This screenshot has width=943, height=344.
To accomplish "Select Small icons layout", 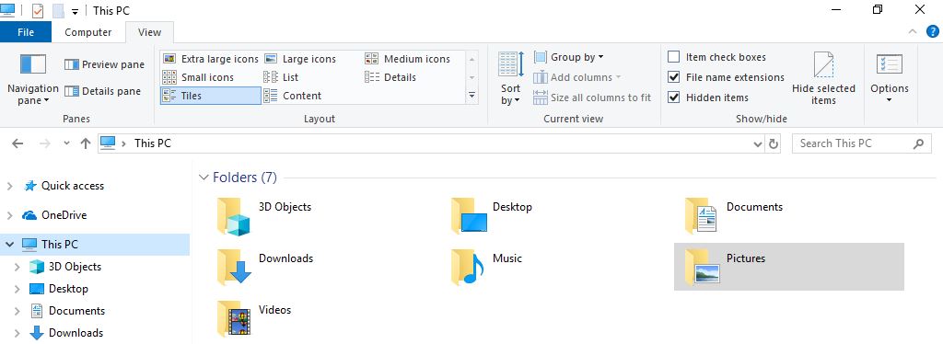I will tap(198, 77).
